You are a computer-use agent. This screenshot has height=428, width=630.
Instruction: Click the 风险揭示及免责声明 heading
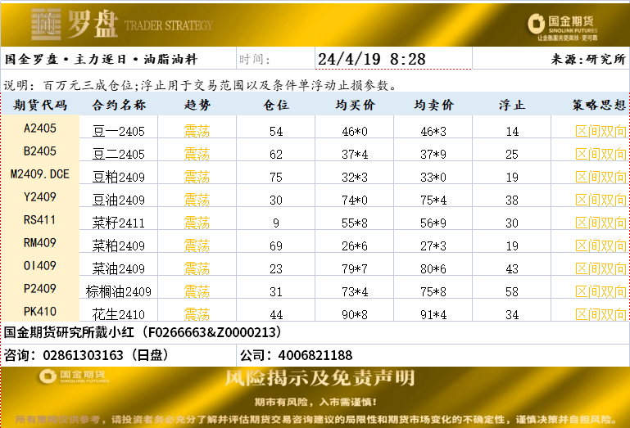coord(320,378)
